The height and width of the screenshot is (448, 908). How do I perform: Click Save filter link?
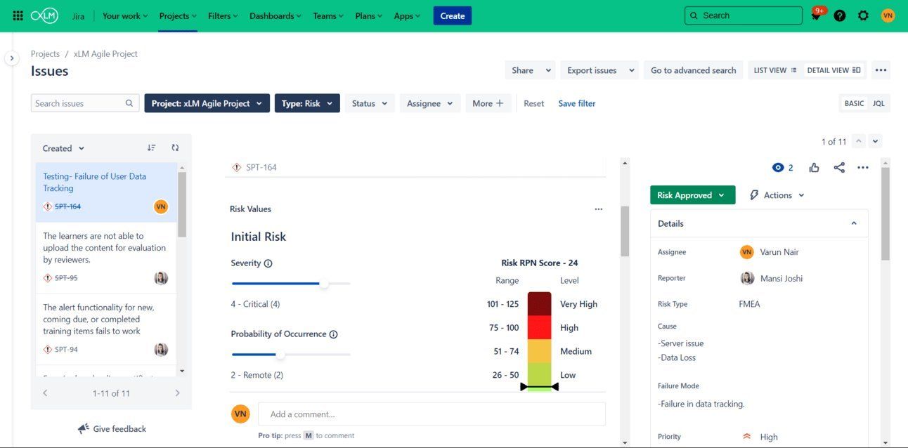(577, 103)
